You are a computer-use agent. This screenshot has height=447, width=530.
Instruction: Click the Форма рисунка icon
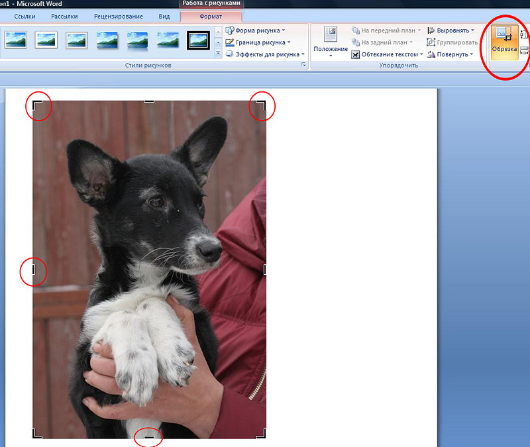230,30
